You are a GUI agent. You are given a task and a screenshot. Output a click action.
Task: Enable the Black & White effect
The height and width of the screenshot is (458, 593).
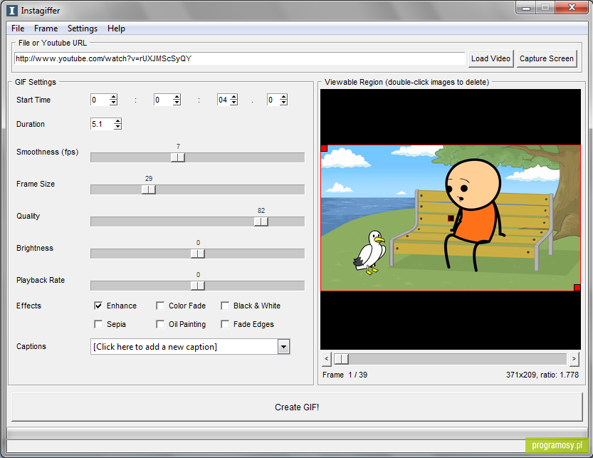[225, 306]
